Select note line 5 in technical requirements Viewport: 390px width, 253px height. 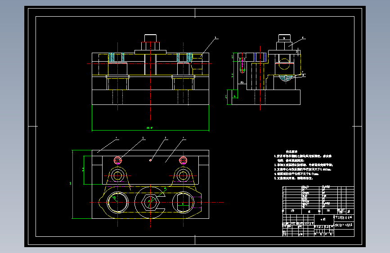293,178
